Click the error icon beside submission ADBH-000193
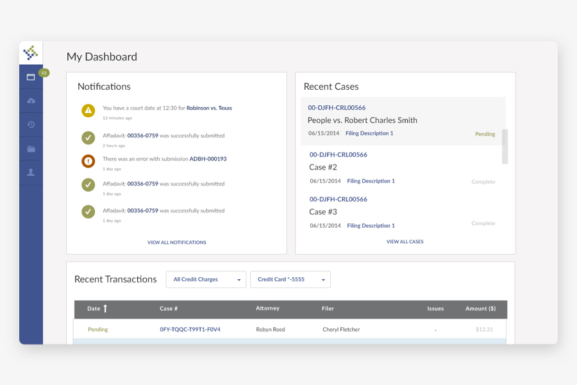This screenshot has width=577, height=385. click(x=88, y=161)
